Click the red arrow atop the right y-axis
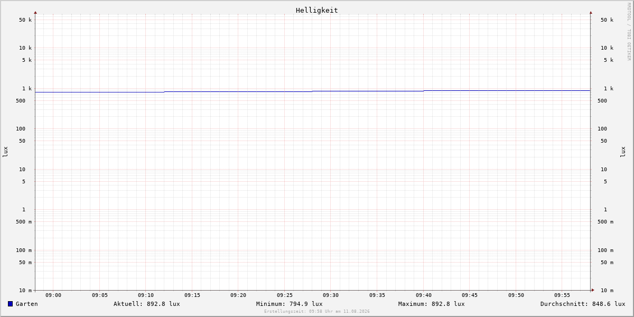Screen dimensions: 634x317 [591, 12]
